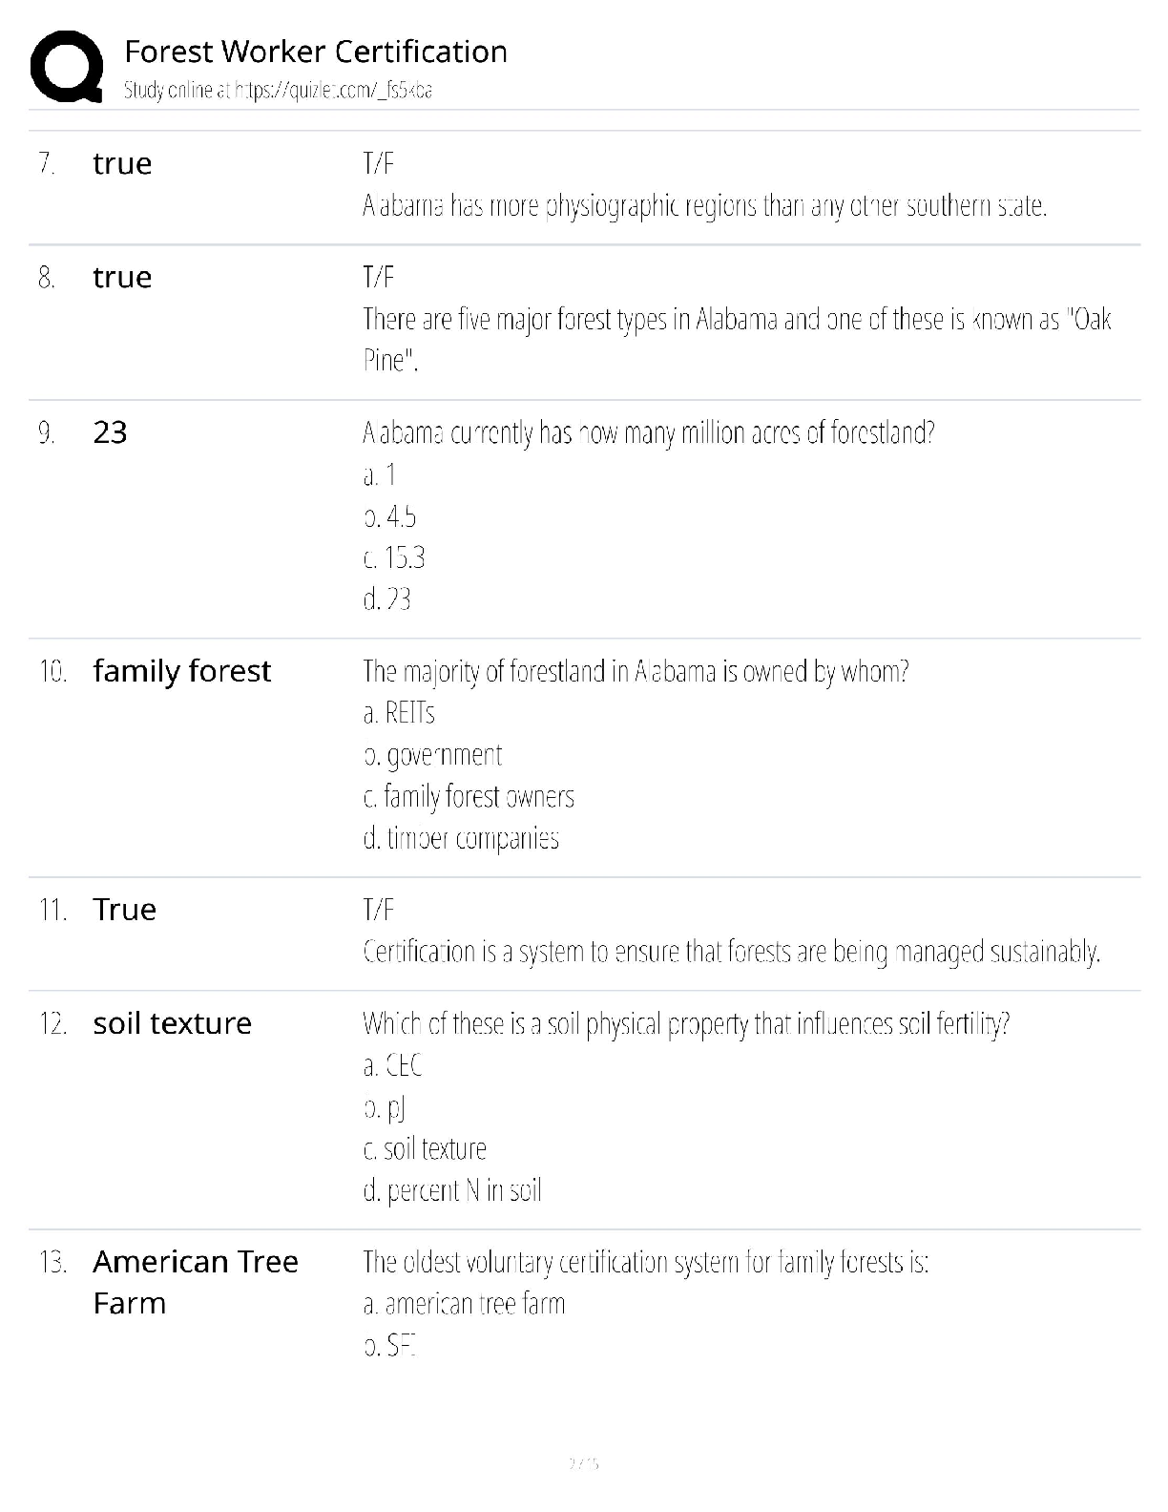Select the 'family forest' answer term
Image resolution: width=1168 pixels, height=1512 pixels.
tap(181, 671)
